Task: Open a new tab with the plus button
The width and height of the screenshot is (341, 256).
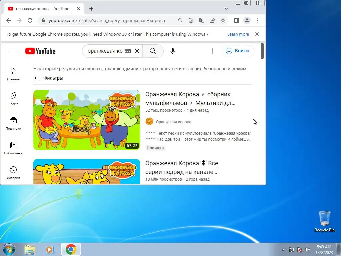Action: 91,9
